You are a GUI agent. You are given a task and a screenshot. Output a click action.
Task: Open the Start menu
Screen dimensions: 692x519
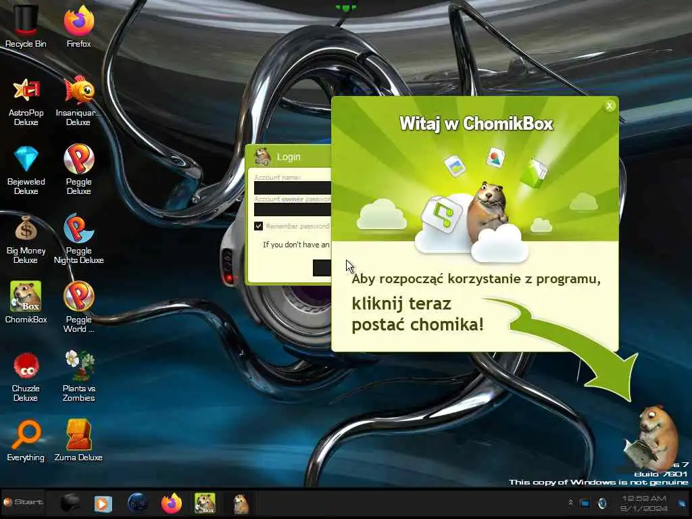[x=24, y=502]
